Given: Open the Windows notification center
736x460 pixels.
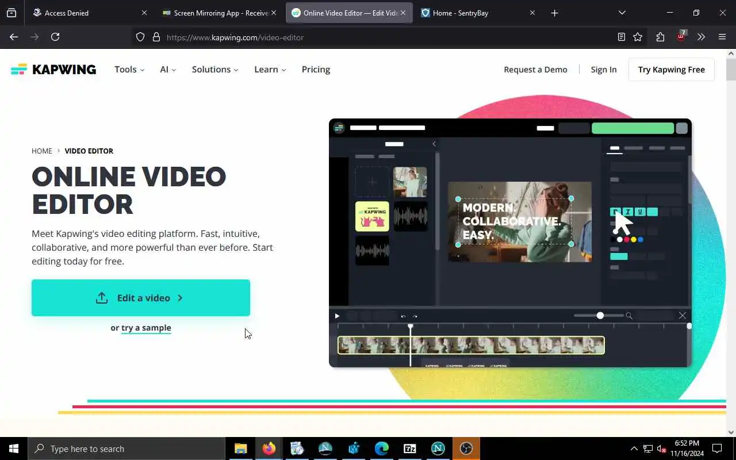Looking at the screenshot, I should [x=717, y=448].
